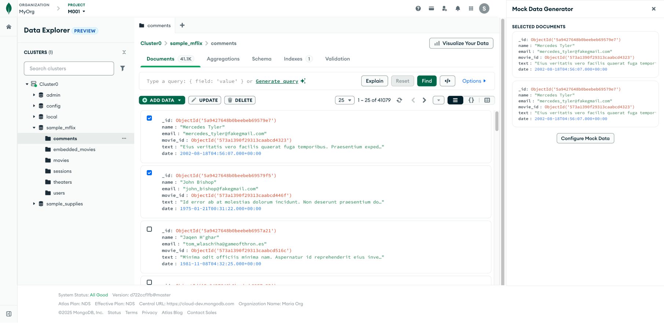Click the Generate query link

[x=277, y=81]
